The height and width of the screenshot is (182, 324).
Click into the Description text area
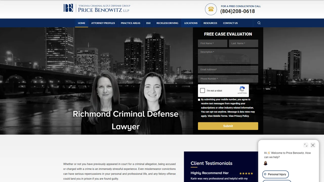click(228, 56)
